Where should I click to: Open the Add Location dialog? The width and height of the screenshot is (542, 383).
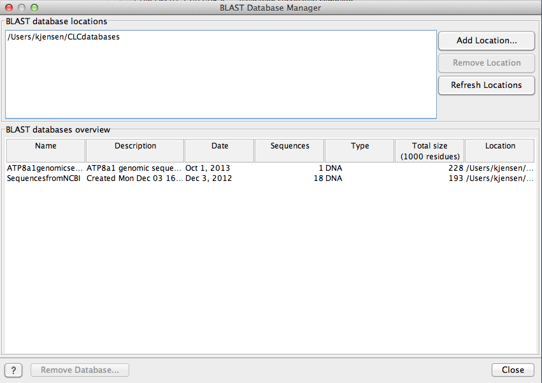click(486, 40)
